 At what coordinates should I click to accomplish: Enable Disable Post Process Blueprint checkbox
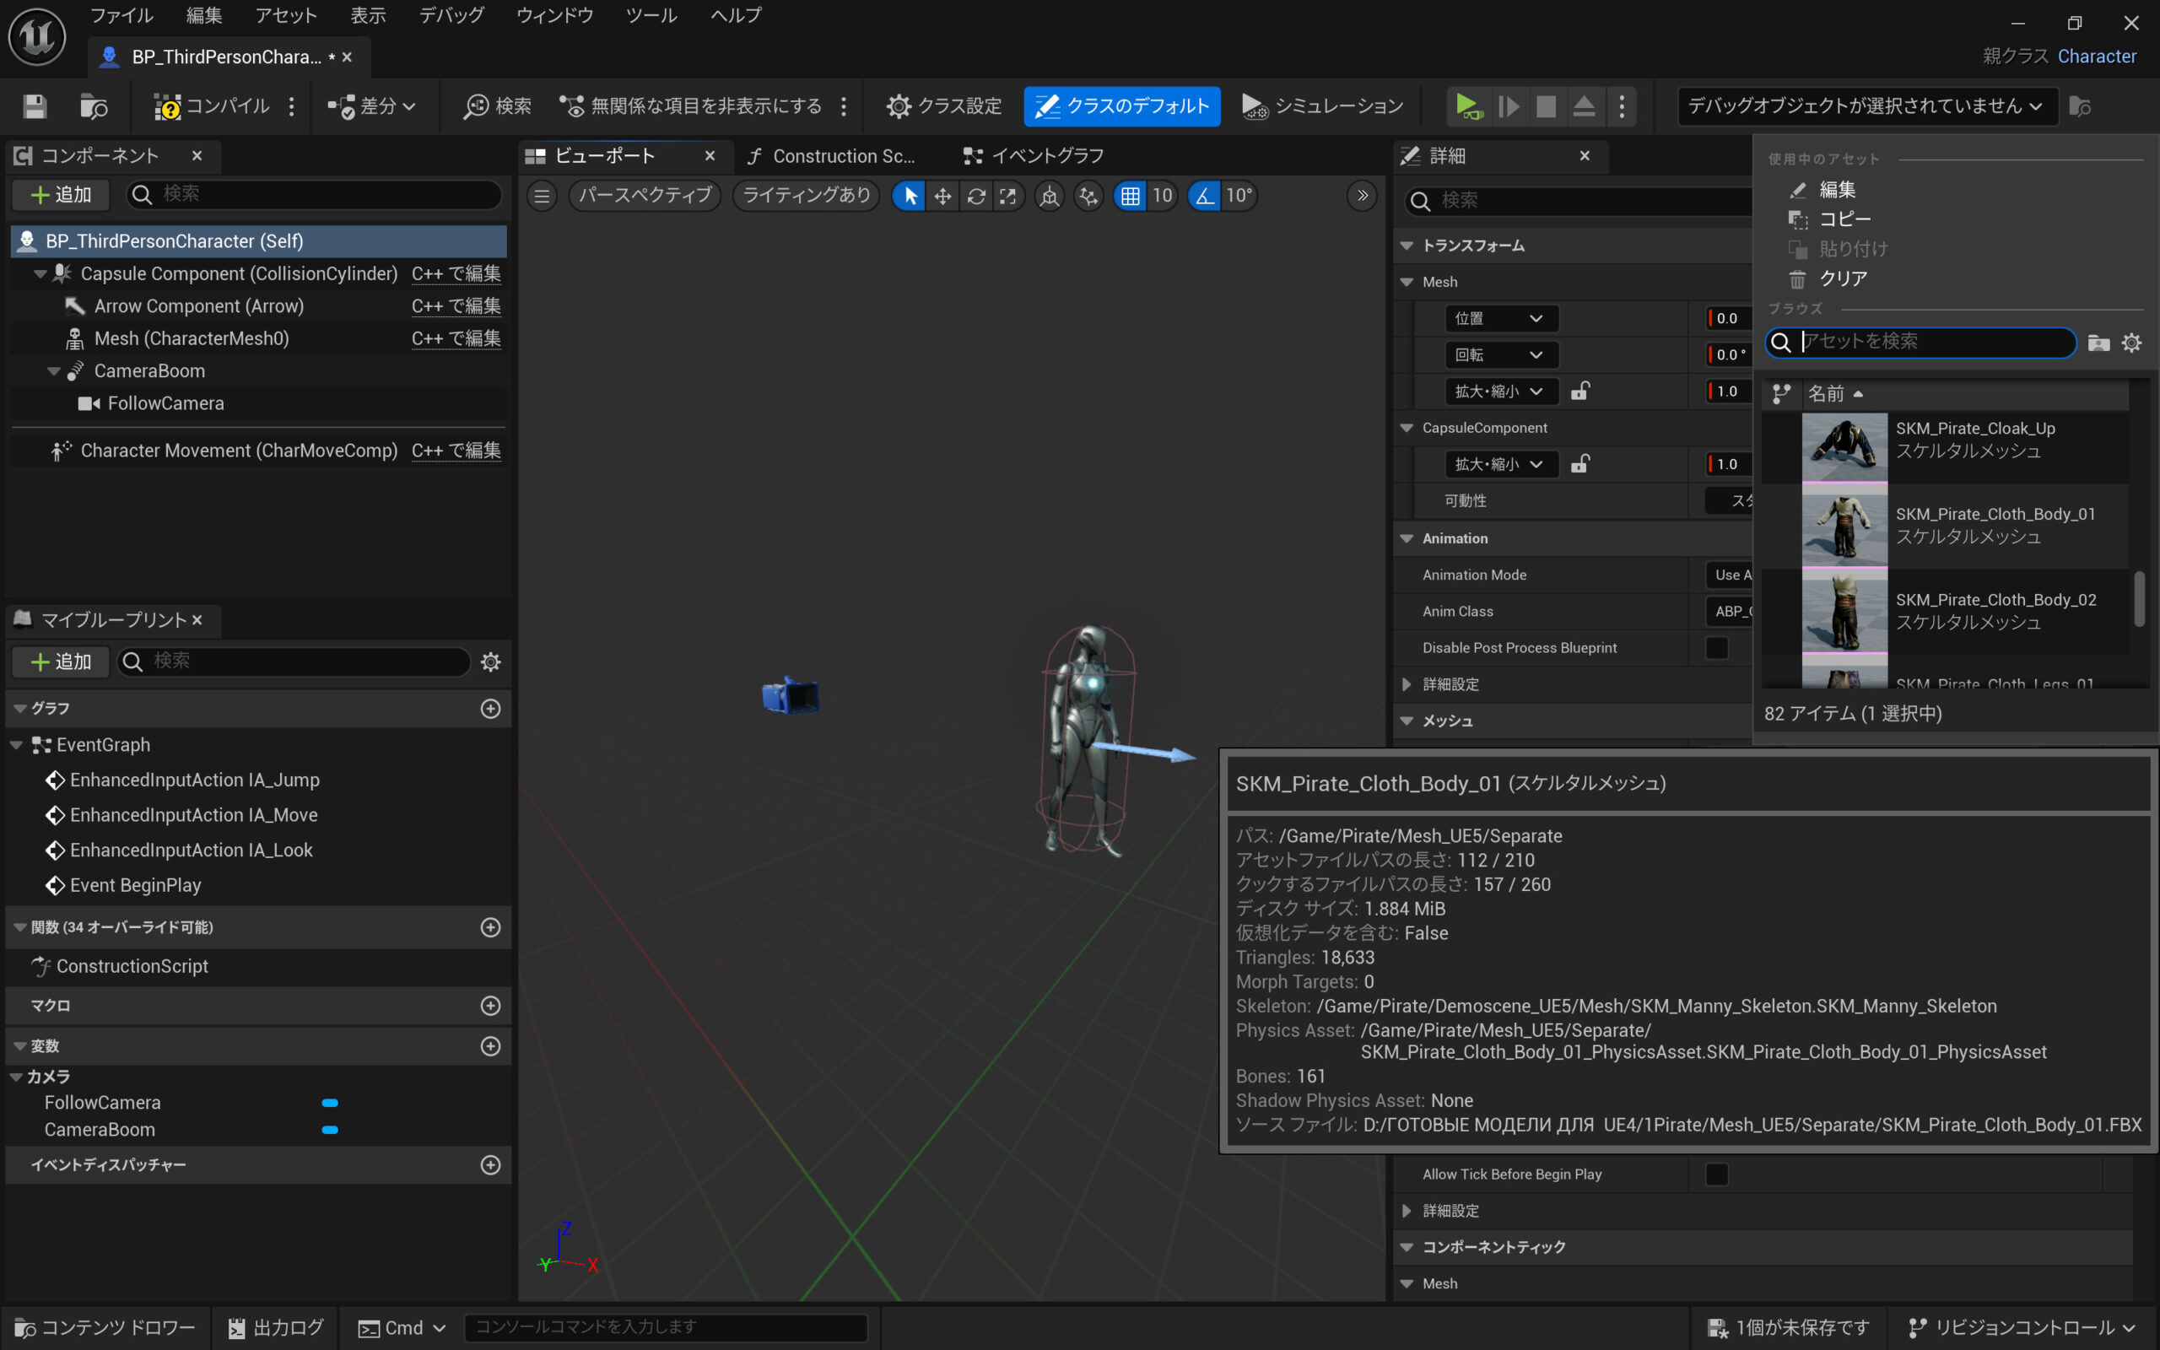pos(1716,647)
